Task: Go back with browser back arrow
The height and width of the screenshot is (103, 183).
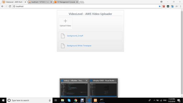Action: click(x=3, y=6)
